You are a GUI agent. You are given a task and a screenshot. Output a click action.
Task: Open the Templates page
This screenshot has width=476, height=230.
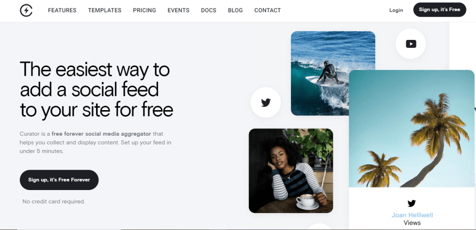point(105,10)
